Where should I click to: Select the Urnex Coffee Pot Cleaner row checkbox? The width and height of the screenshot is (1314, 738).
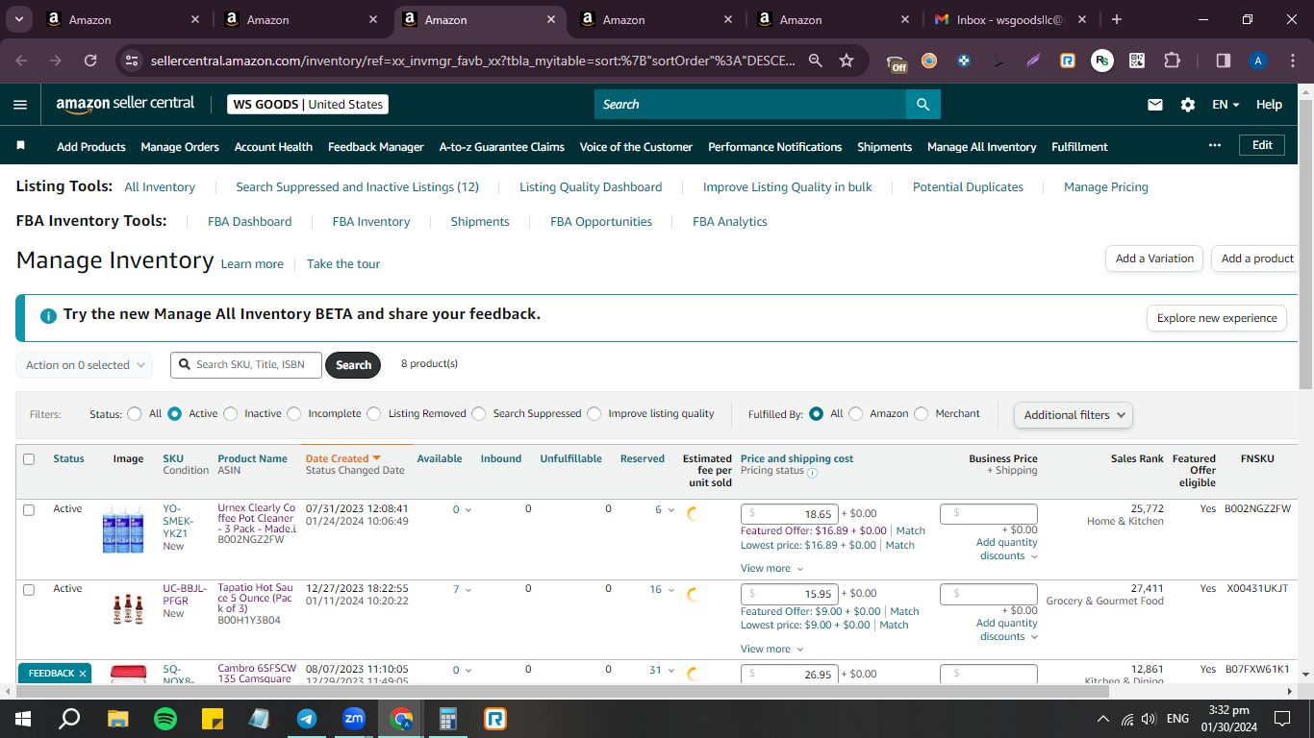(29, 509)
